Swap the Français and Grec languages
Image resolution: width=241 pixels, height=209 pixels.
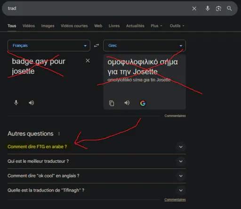pos(96,46)
